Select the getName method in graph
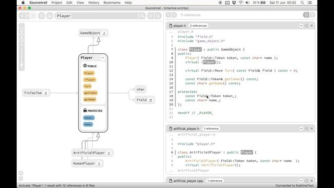The height and width of the screenshot is (188, 334). (x=90, y=100)
